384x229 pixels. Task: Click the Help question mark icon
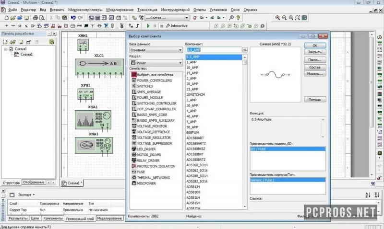pos(238,18)
